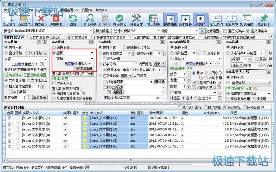Image resolution: width=276 pixels, height=172 pixels.
Task: Click help icon beside 同时查找并替换
Action: coord(83,94)
